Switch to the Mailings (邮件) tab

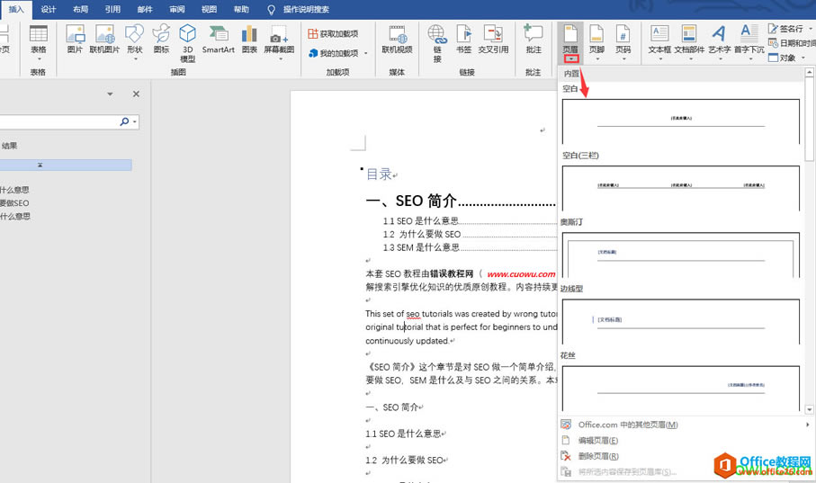pos(145,9)
